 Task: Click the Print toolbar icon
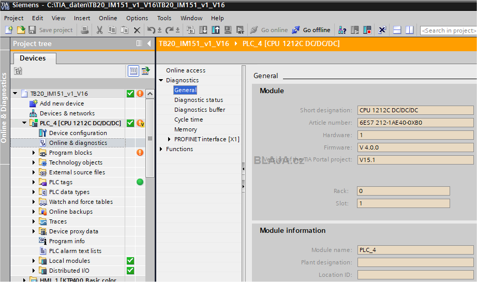tap(84, 30)
